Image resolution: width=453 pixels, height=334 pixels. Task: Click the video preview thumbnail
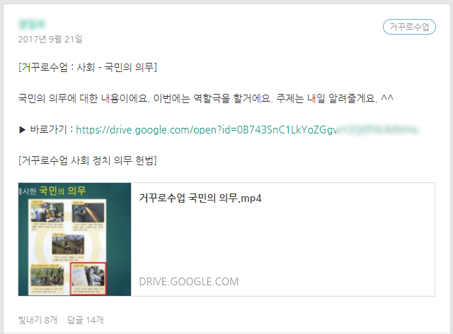tap(74, 239)
